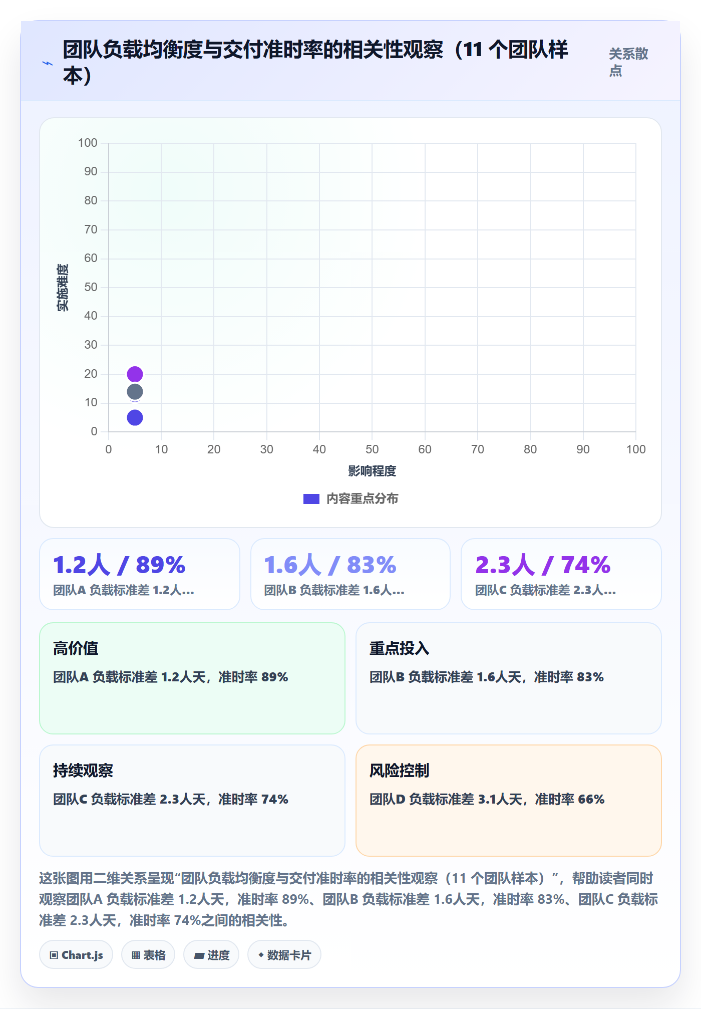Select the 进度 tag chip
Image resolution: width=701 pixels, height=1009 pixels.
pyautogui.click(x=211, y=955)
